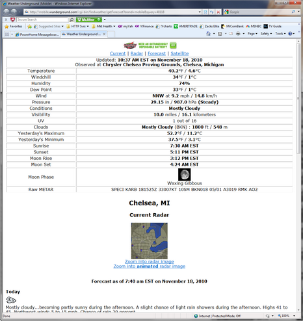Click the home icon in command bar
Image resolution: width=303 pixels, height=321 pixels.
[x=208, y=34]
